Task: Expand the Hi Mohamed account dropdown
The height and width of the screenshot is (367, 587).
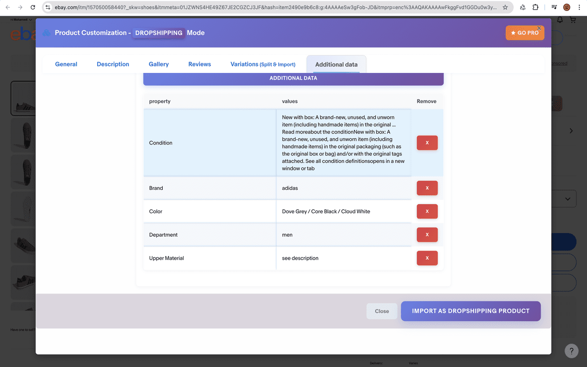Action: pos(21,19)
